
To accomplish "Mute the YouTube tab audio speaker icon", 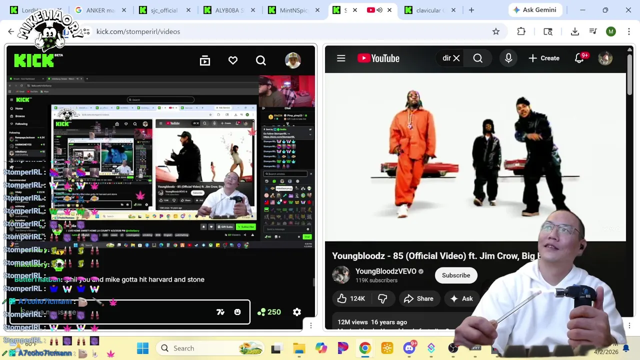I will [379, 10].
